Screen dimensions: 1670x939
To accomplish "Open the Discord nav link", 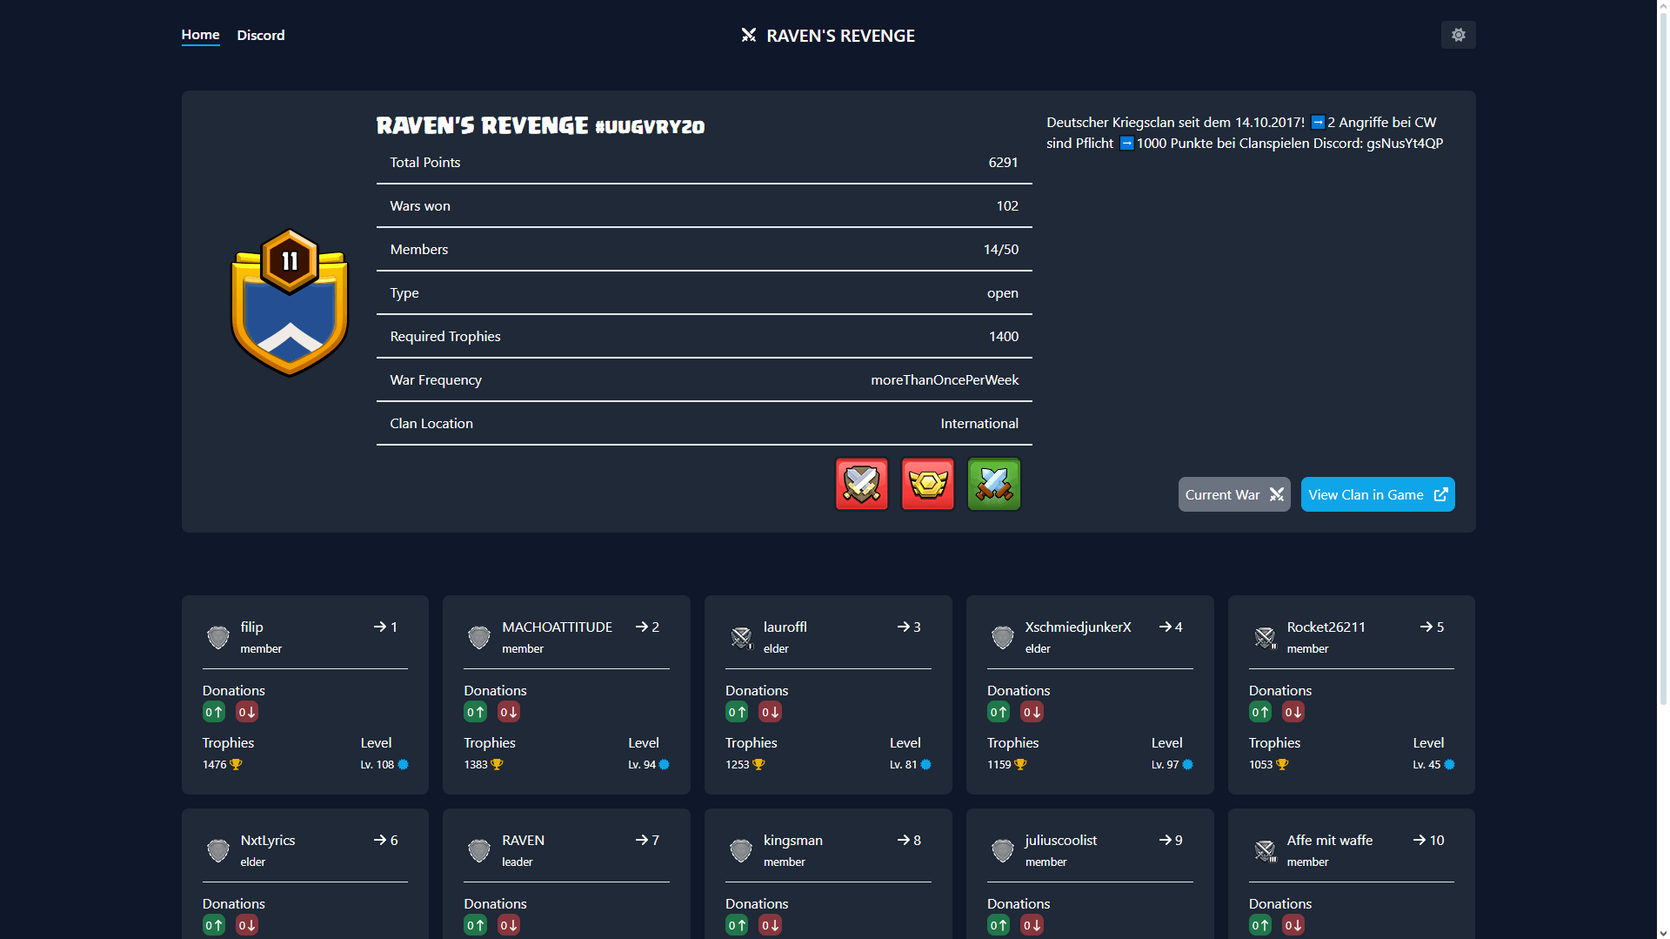I will [x=261, y=35].
